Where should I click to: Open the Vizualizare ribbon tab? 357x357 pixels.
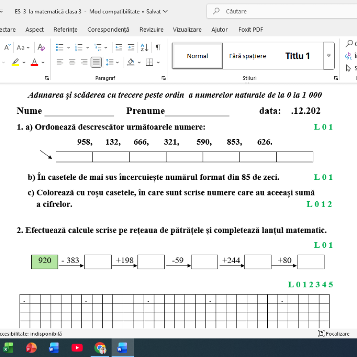(187, 29)
